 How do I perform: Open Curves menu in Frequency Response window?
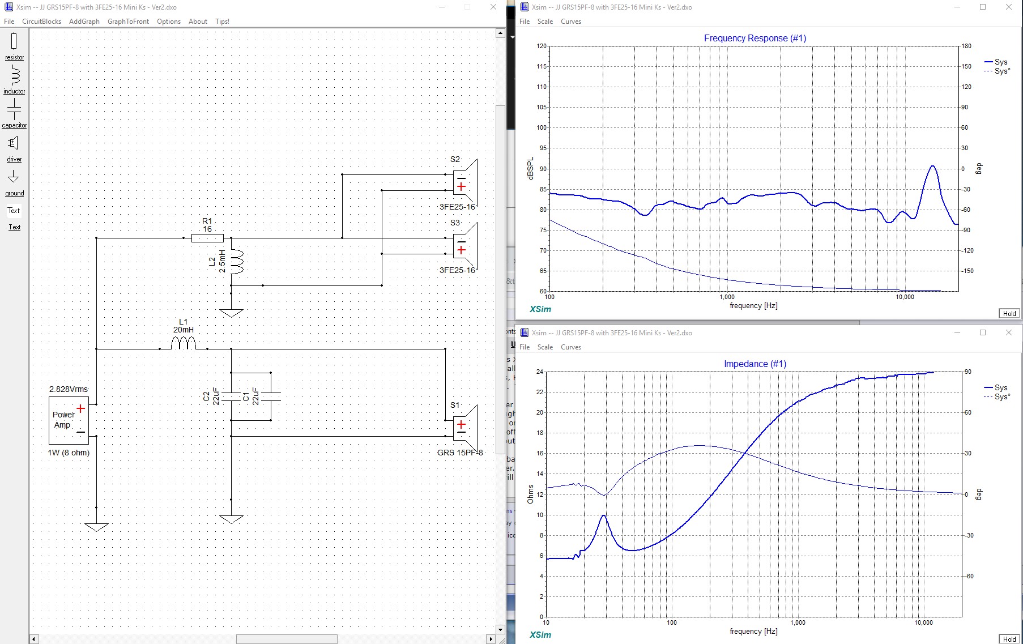click(x=571, y=22)
